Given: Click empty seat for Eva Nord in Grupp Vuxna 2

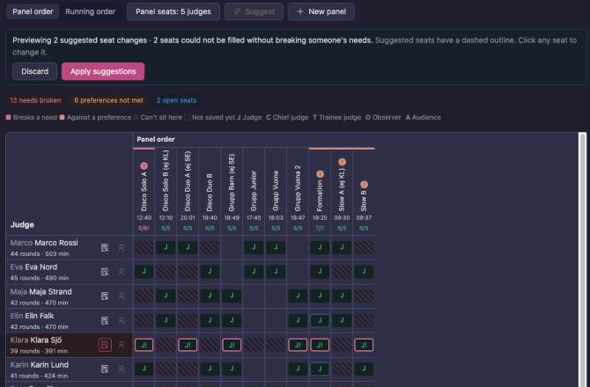Looking at the screenshot, I should click(298, 272).
